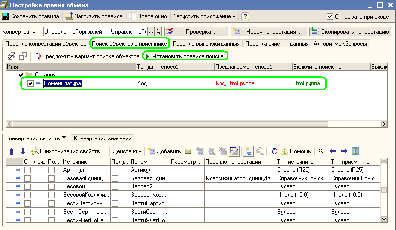Click the Помощь info icon

coord(296,151)
